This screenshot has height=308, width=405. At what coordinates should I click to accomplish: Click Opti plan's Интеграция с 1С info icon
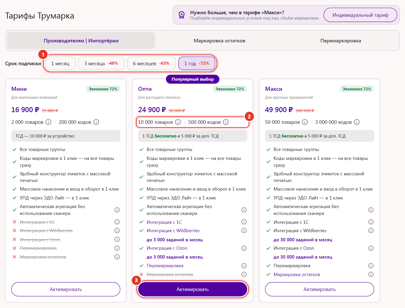click(244, 222)
